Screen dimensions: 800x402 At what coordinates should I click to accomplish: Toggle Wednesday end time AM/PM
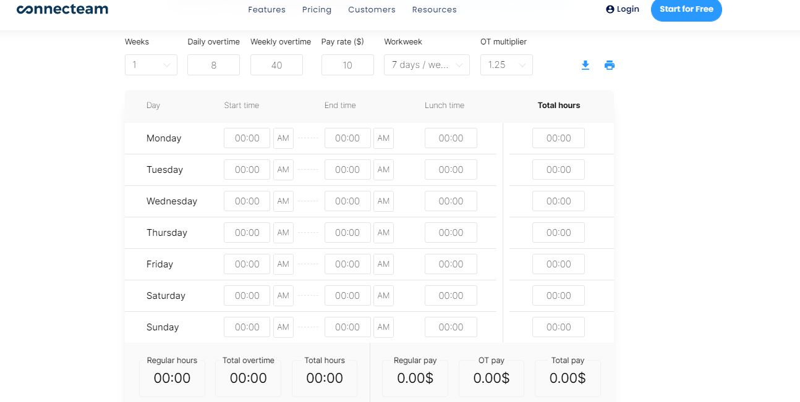(383, 201)
